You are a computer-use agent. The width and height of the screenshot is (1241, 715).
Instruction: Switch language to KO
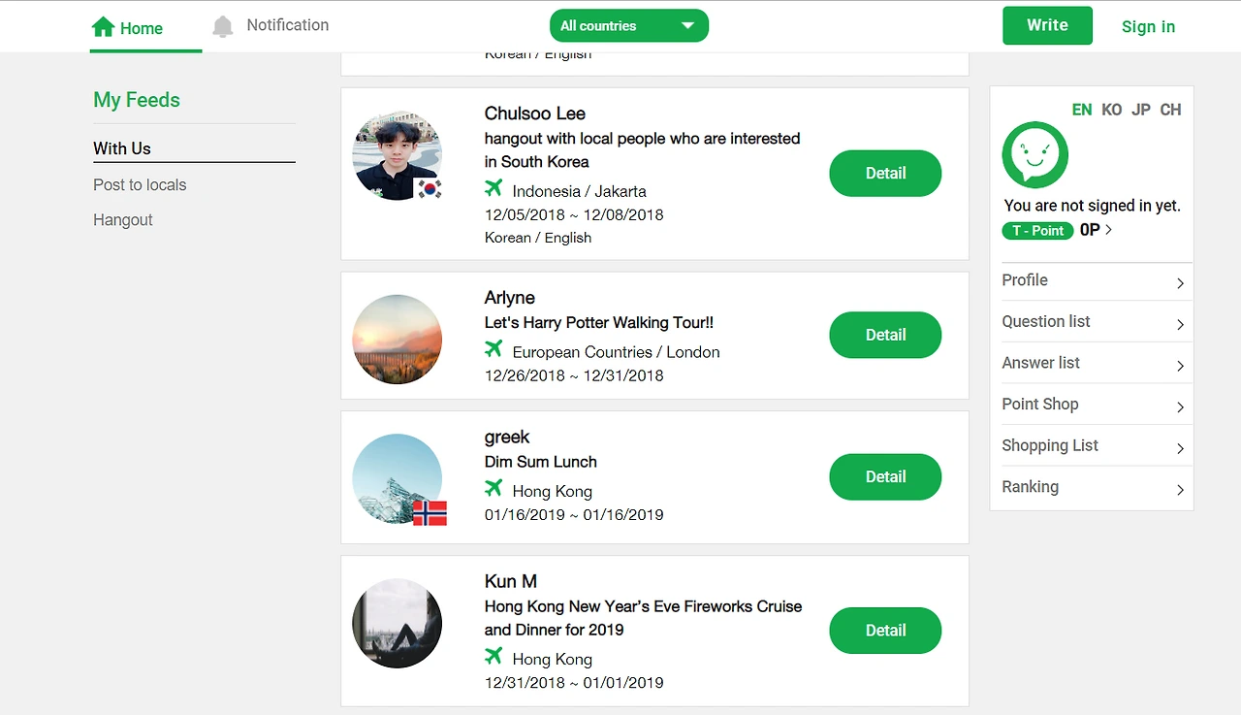click(1111, 110)
